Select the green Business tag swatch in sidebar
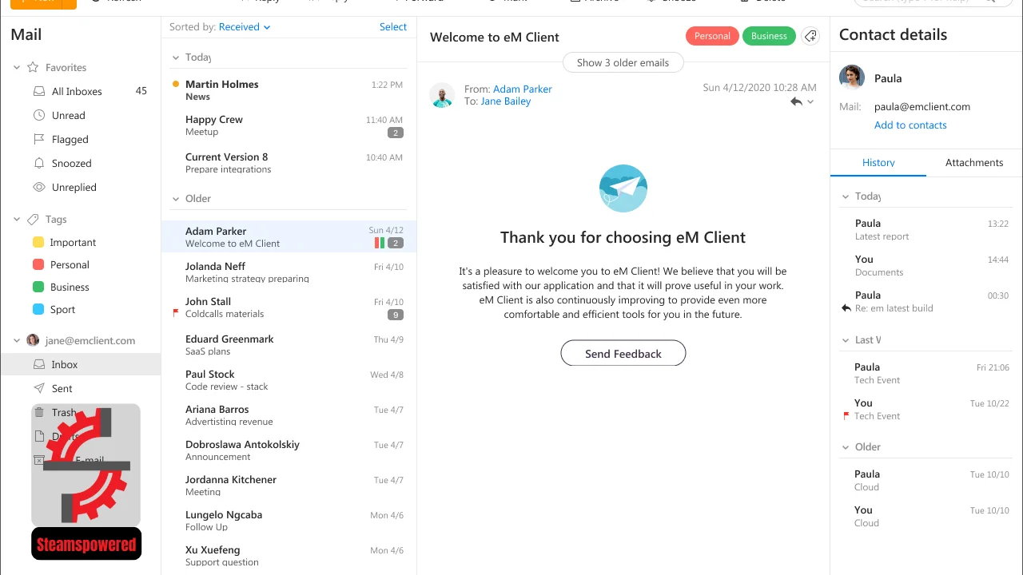Viewport: 1023px width, 575px height. (x=38, y=287)
